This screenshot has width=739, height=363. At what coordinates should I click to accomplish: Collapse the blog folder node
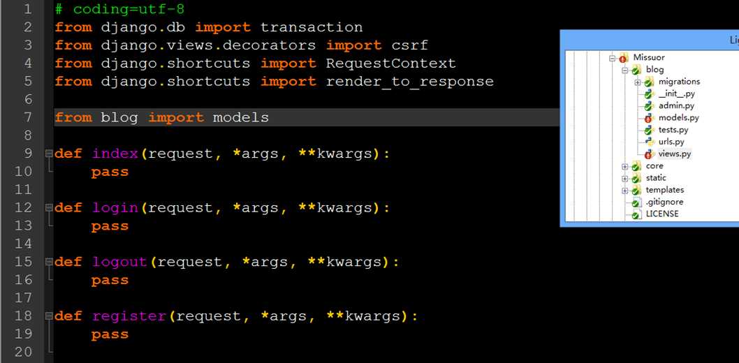click(x=624, y=70)
